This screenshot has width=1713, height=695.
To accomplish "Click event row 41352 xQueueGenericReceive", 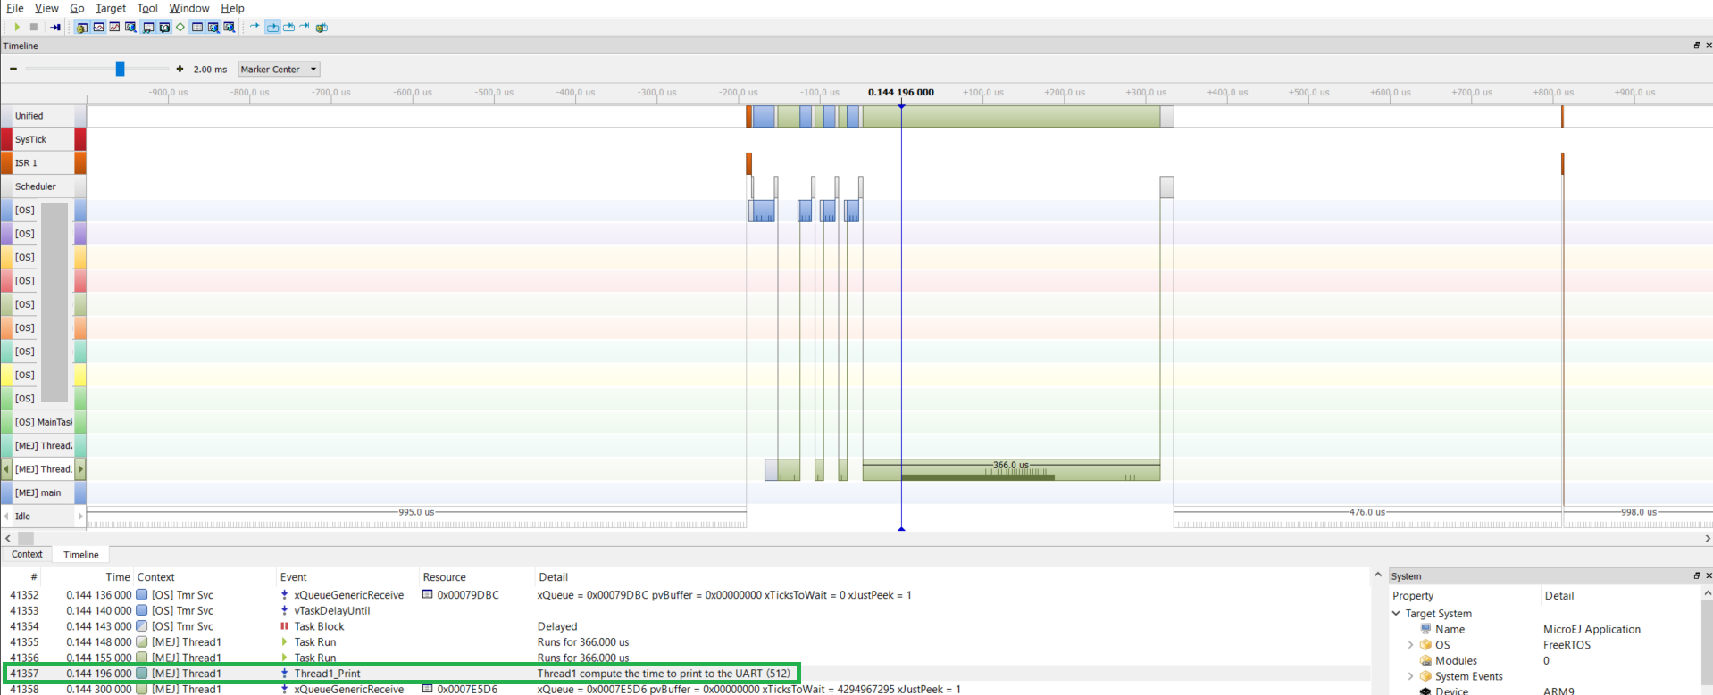I will coord(348,595).
